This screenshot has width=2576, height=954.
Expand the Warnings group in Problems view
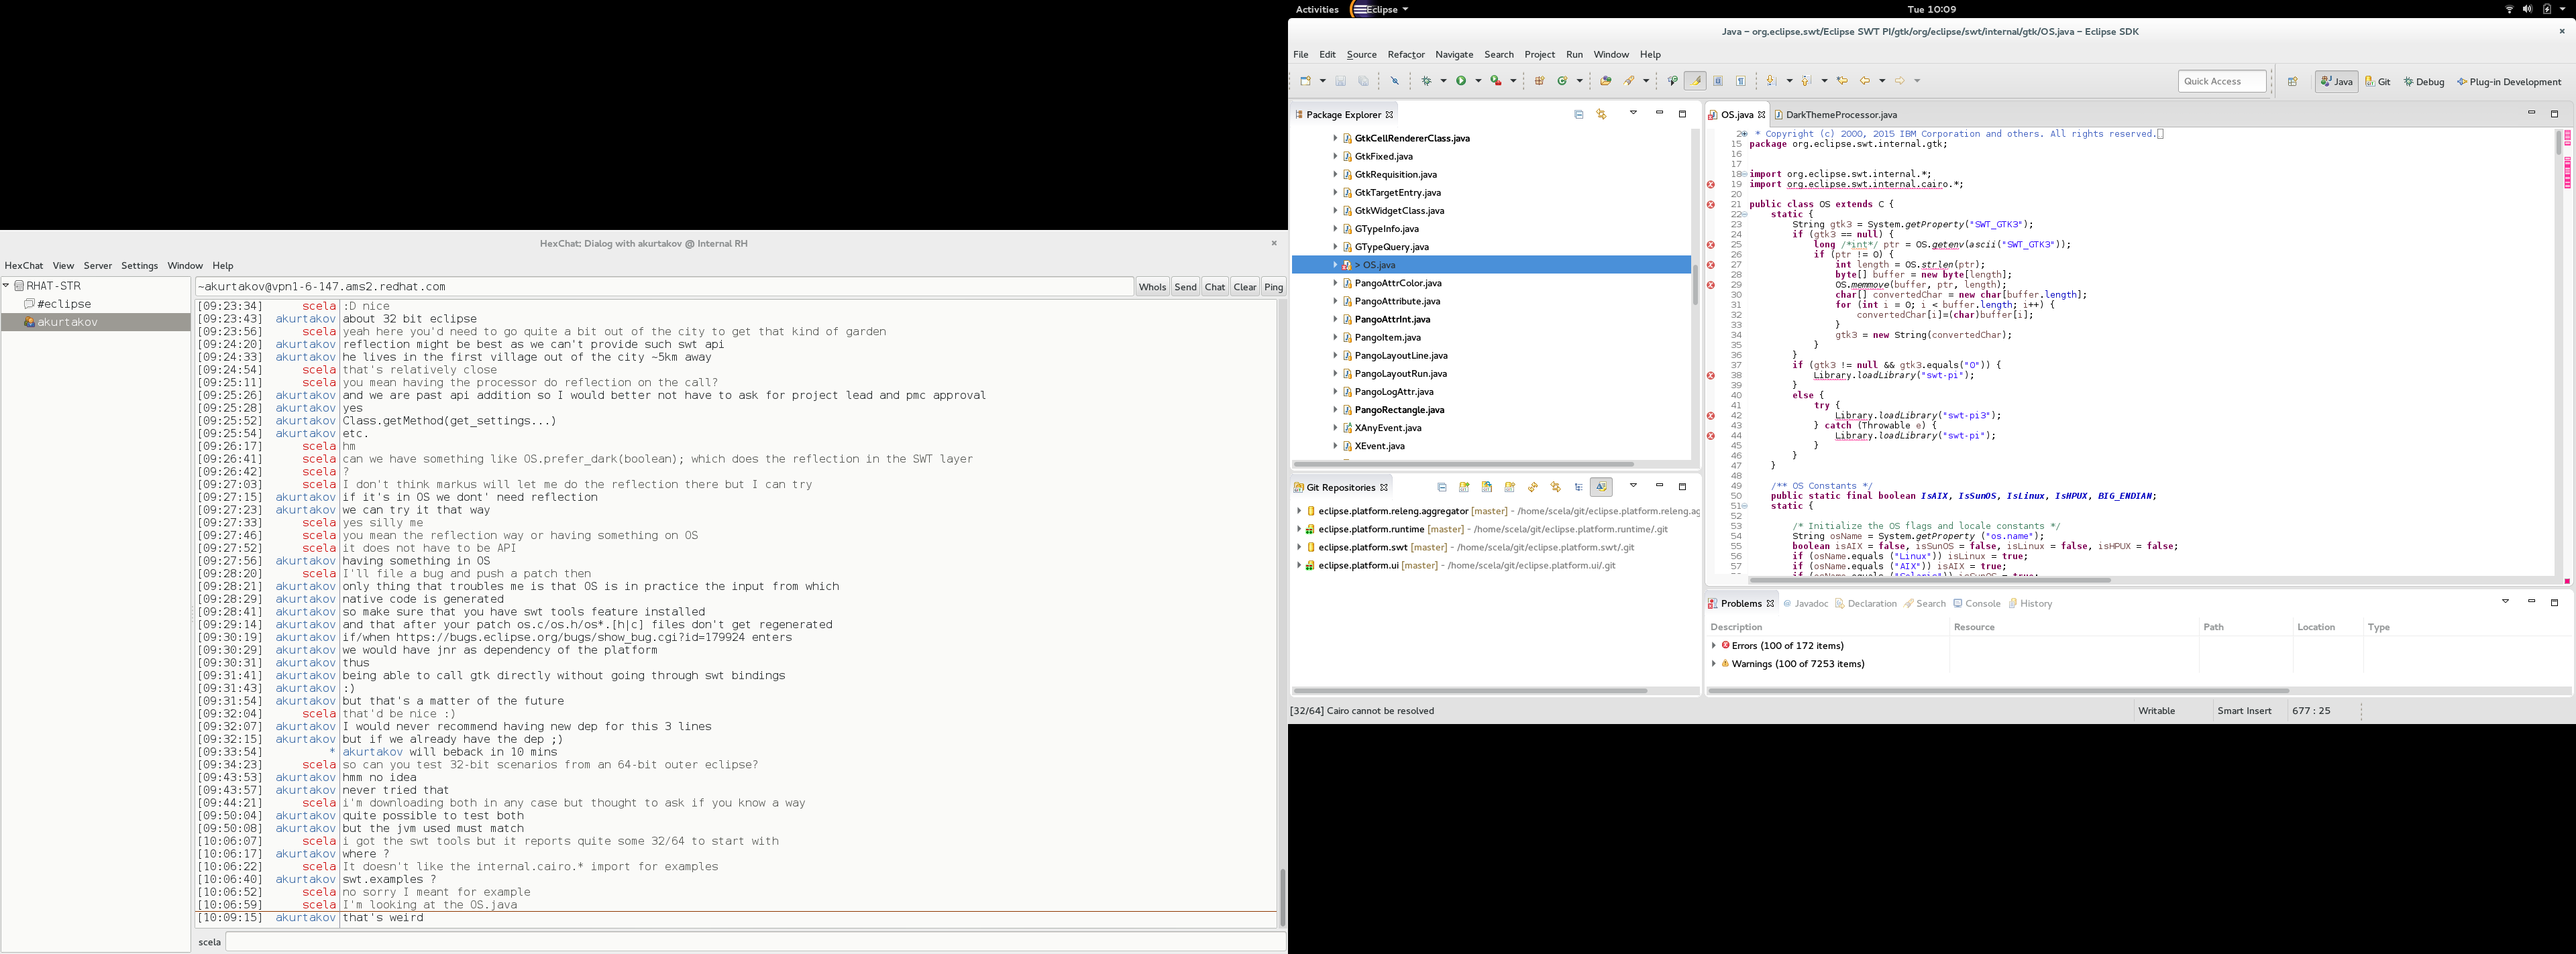click(1714, 664)
